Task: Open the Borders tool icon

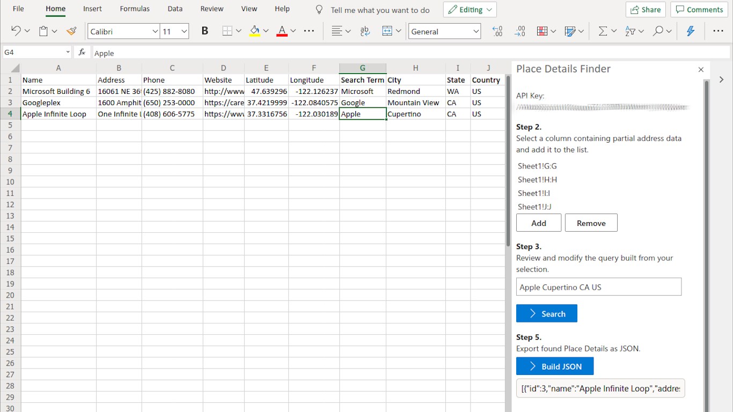Action: (227, 31)
